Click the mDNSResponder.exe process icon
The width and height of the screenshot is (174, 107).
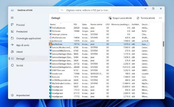coord(50,80)
